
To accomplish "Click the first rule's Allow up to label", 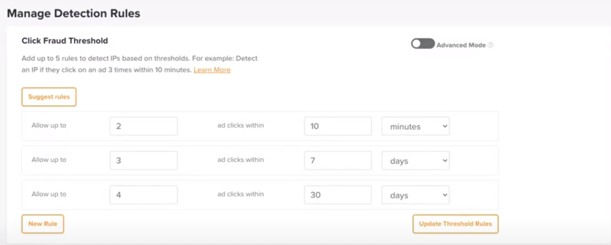I will pos(49,126).
